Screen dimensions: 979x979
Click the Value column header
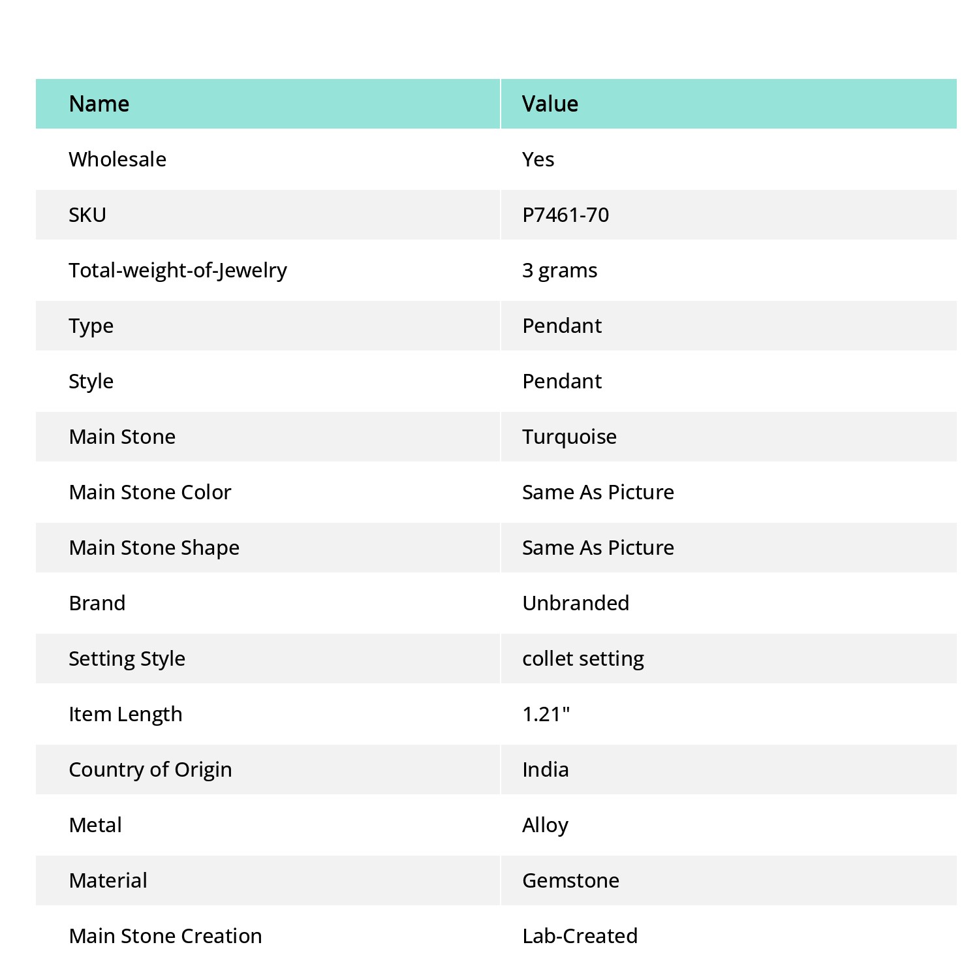tap(550, 104)
